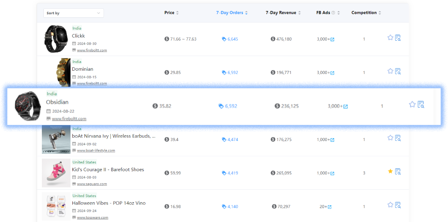The width and height of the screenshot is (448, 222).
Task: Favorite the Clickk product with star icon
Action: pyautogui.click(x=390, y=37)
